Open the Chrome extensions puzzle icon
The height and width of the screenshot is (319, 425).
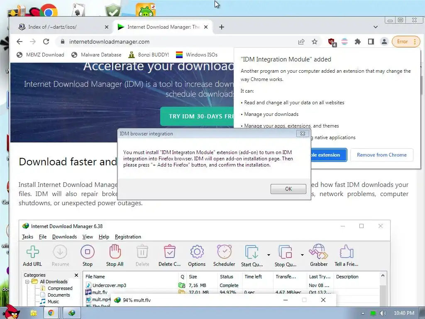[358, 42]
